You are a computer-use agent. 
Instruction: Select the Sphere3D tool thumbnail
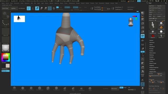click(161, 24)
